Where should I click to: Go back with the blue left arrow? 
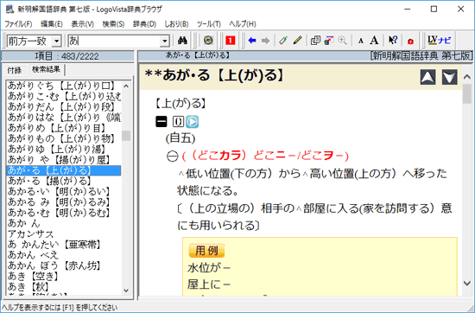251,41
